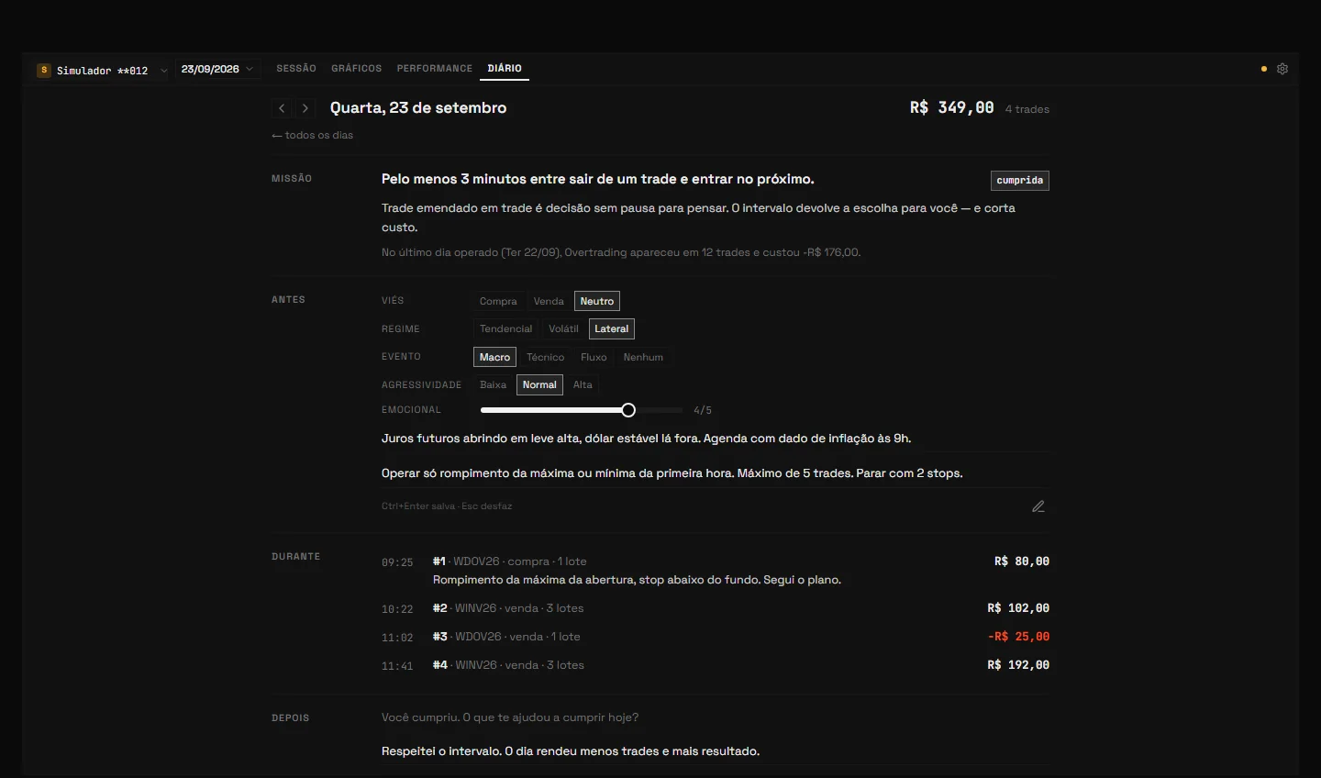Follow the 'todos os dias' link
1321x778 pixels.
(313, 135)
